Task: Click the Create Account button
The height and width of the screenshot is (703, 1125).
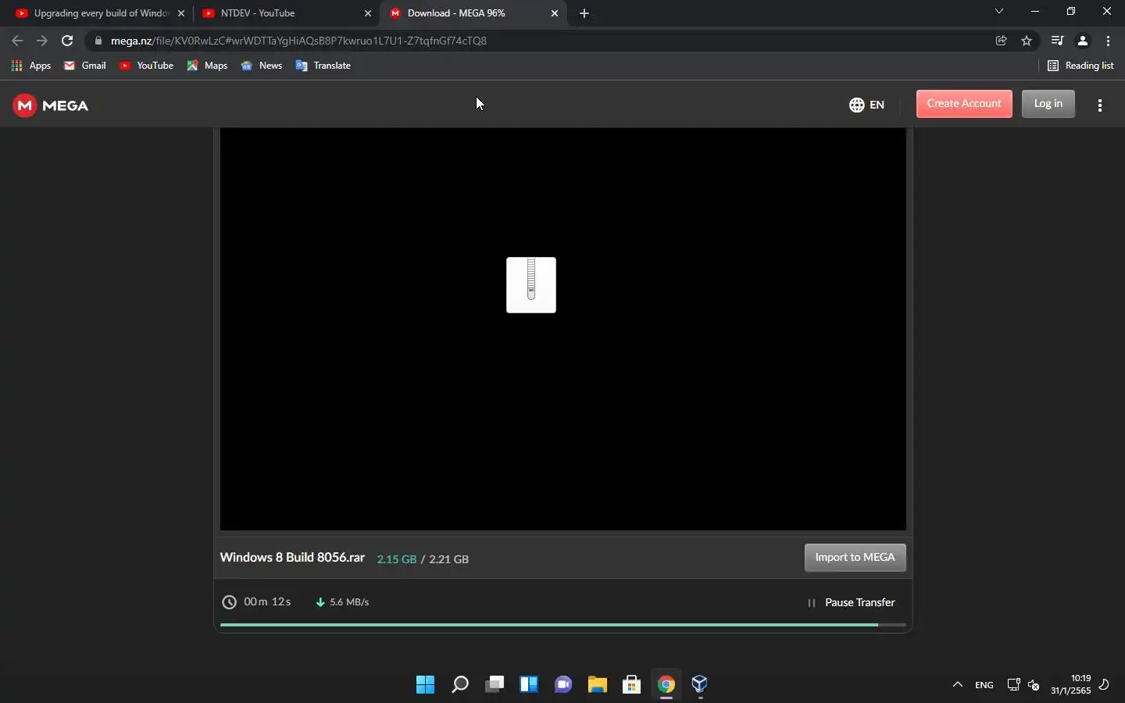Action: pyautogui.click(x=964, y=104)
